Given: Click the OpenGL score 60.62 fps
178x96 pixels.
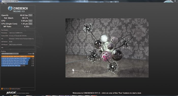Looking at the screenshot, I should (x=24, y=15).
